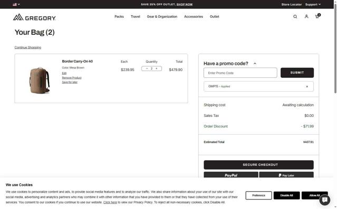Open Border Carry-On 40 product title
The image size is (337, 209).
(78, 62)
